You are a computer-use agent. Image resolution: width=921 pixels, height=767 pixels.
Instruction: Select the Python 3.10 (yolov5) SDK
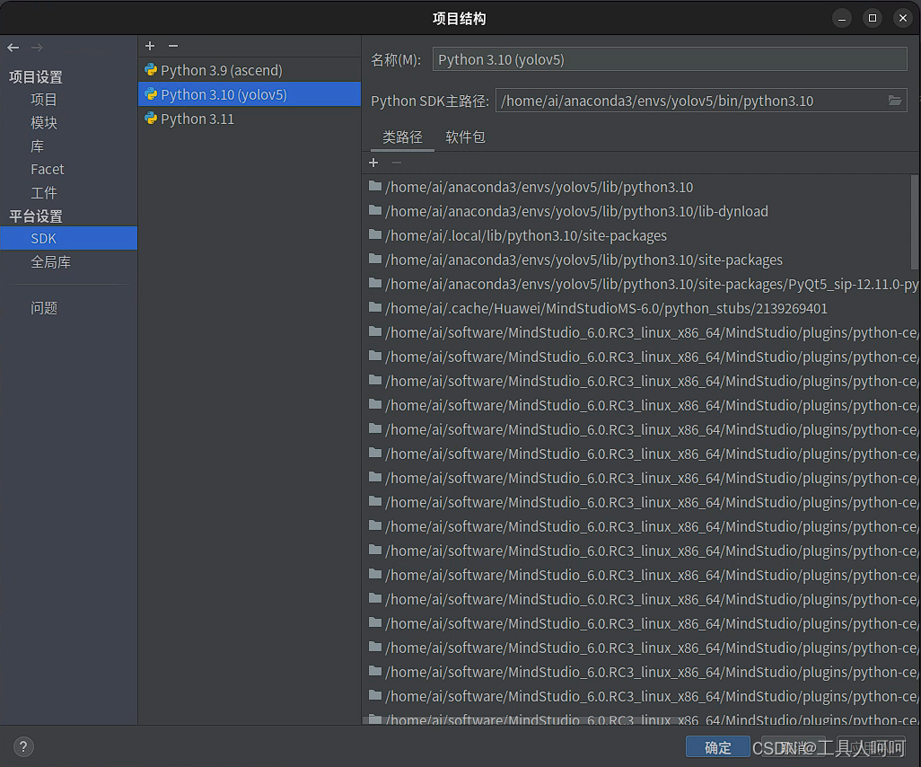click(250, 94)
